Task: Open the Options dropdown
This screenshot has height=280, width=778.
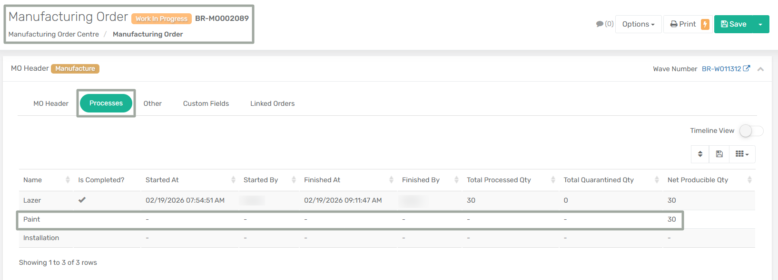Action: tap(638, 24)
